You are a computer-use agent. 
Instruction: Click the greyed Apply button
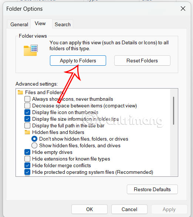tap(169, 209)
